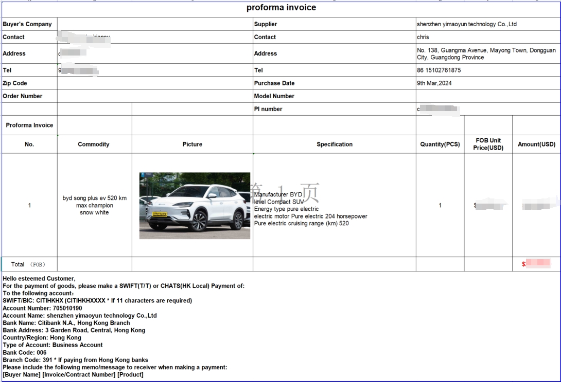Click supplier name 'shenzhen yimaoyun technology Co.,Ltd' in the top table
561x382 pixels.
466,24
